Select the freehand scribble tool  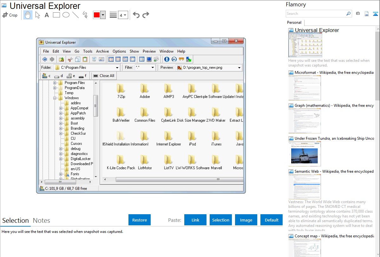coord(85,15)
